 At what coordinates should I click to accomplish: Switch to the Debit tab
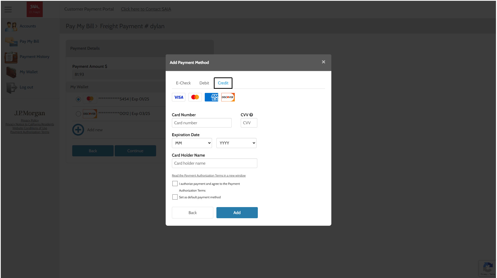point(204,83)
